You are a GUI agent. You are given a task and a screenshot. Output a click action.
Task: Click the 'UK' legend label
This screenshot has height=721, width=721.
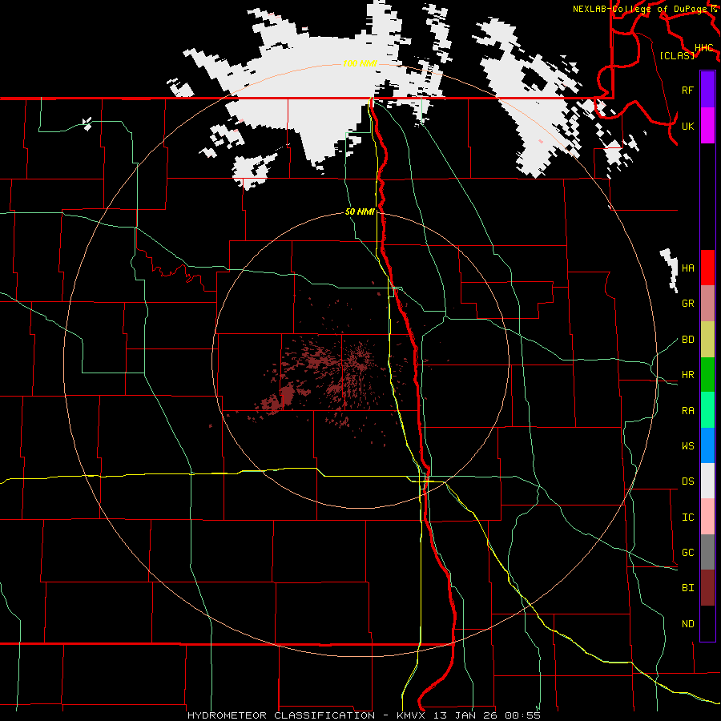click(688, 126)
